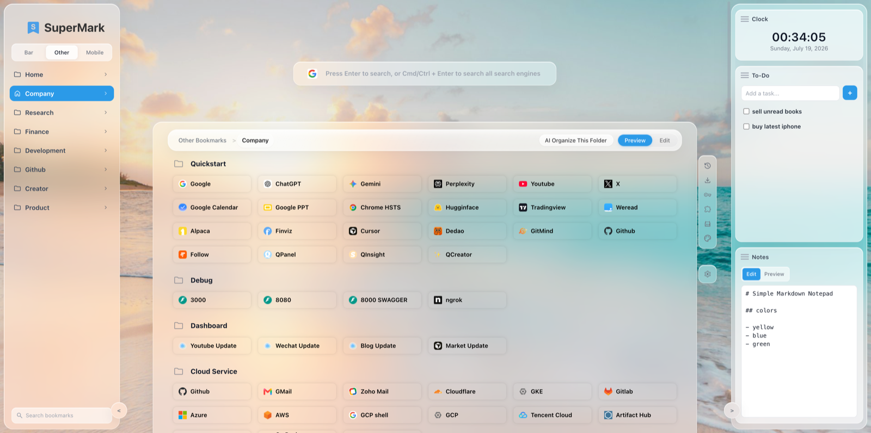Viewport: 871px width, 433px height.
Task: Focus the Add a task field
Action: (790, 93)
